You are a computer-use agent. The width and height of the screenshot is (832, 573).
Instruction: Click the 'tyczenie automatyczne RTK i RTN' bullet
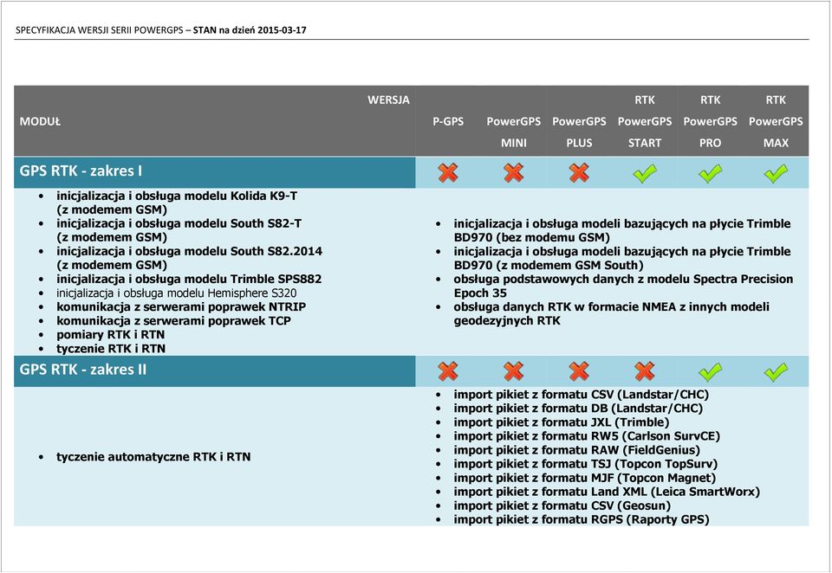pyautogui.click(x=153, y=457)
